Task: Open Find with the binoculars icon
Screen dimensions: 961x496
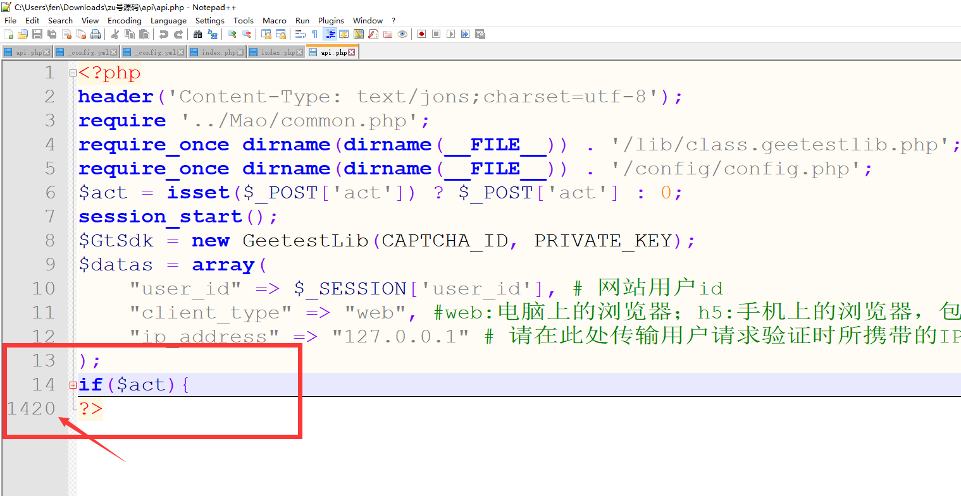Action: pos(198,34)
